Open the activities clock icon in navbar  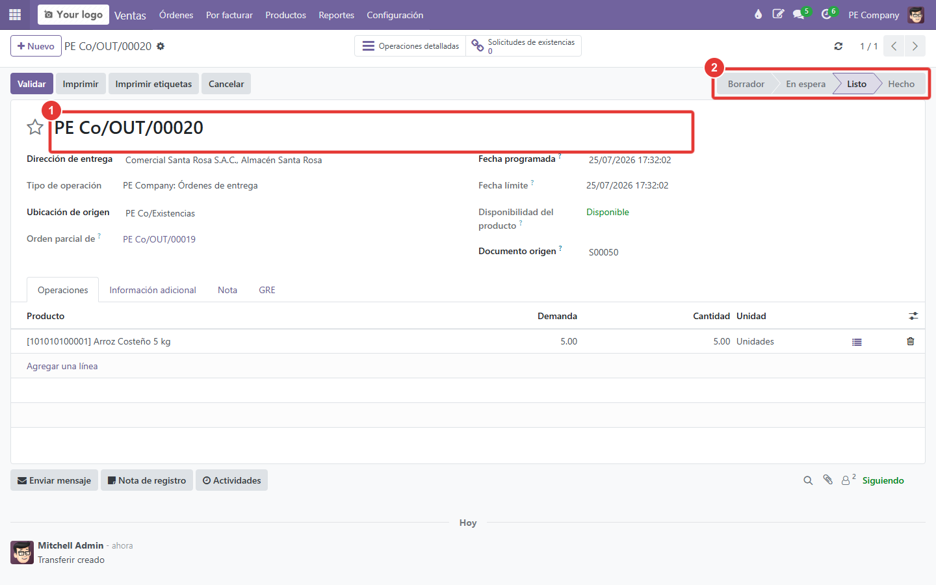point(827,14)
